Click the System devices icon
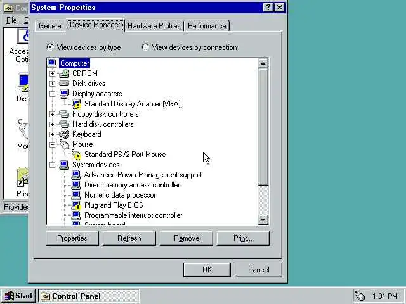Screen dimensions: 406x304 64,165
